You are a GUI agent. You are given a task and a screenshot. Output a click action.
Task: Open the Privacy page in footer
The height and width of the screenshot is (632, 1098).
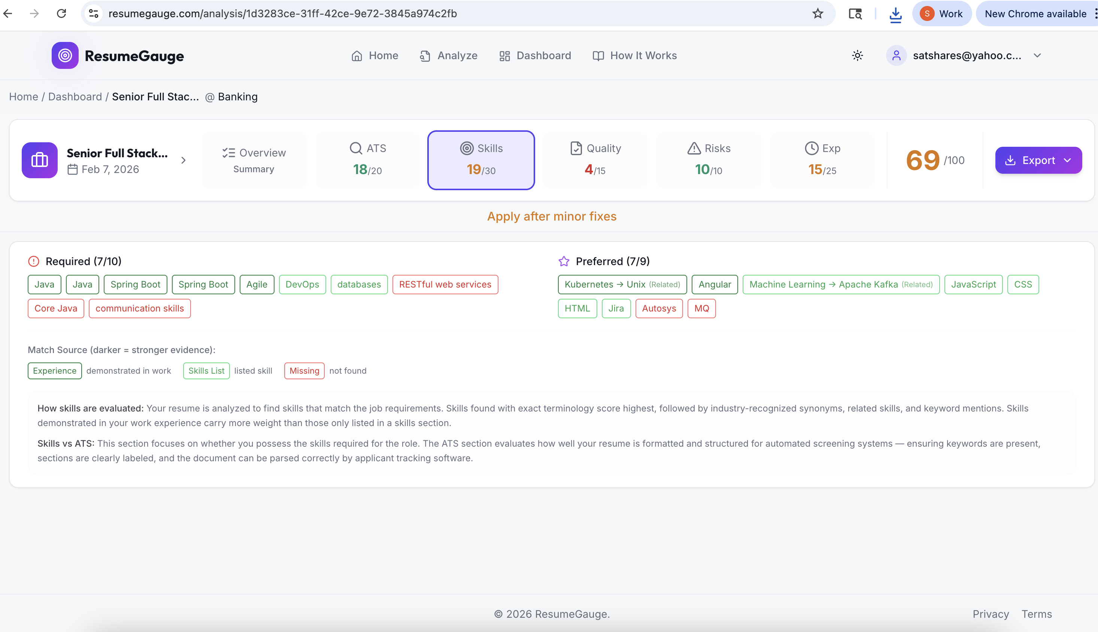[991, 614]
